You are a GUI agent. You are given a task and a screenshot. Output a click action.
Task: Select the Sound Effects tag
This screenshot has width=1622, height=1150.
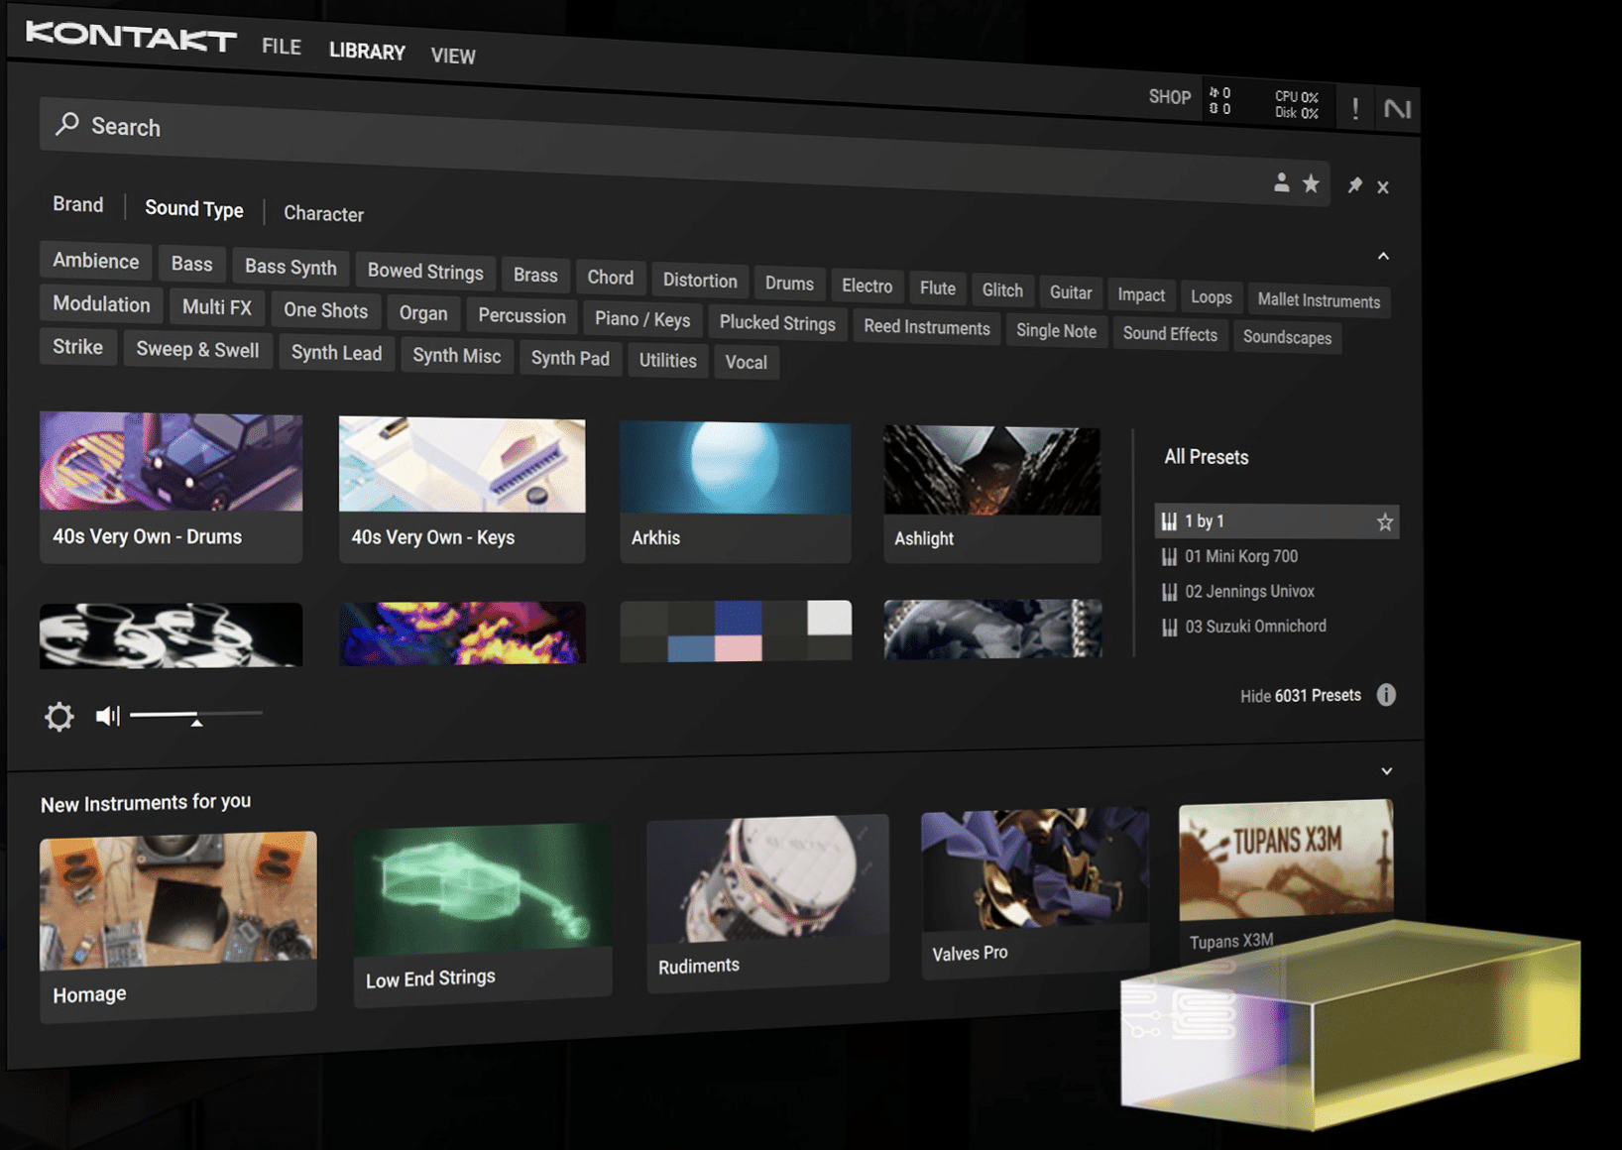click(x=1170, y=334)
